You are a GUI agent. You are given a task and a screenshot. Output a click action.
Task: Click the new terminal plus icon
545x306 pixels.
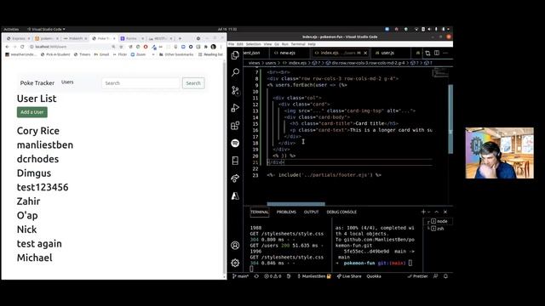[x=423, y=212]
